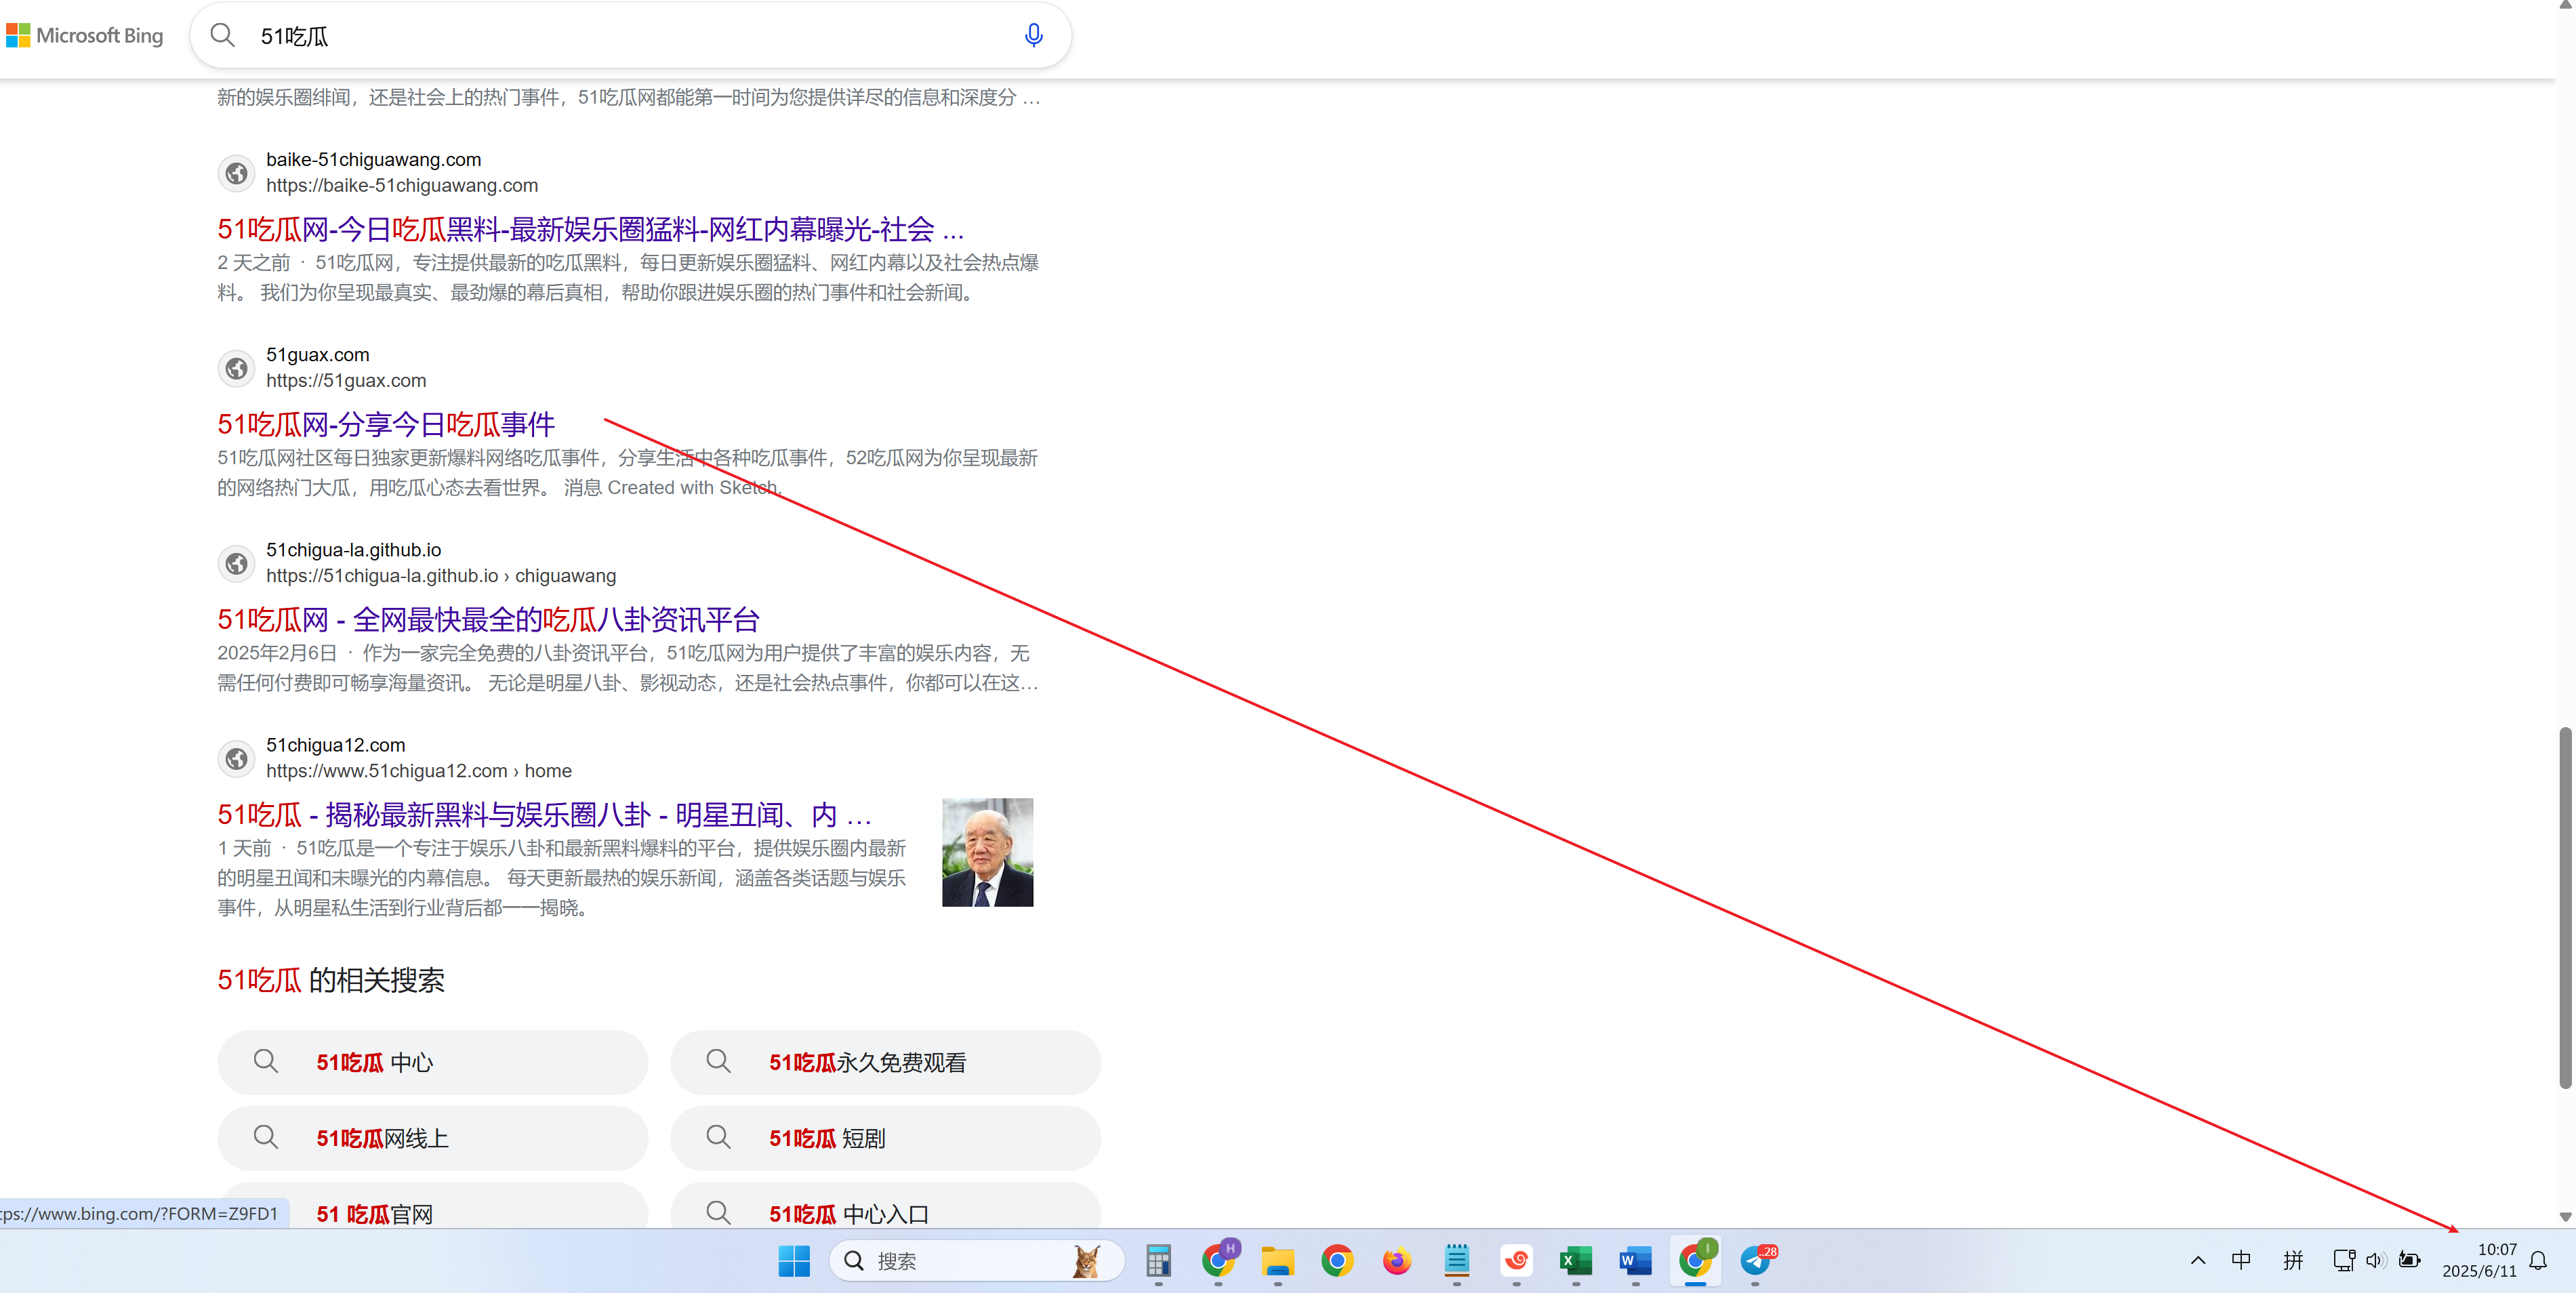Viewport: 2576px width, 1293px height.
Task: Click the battery tray icon
Action: pos(2410,1260)
